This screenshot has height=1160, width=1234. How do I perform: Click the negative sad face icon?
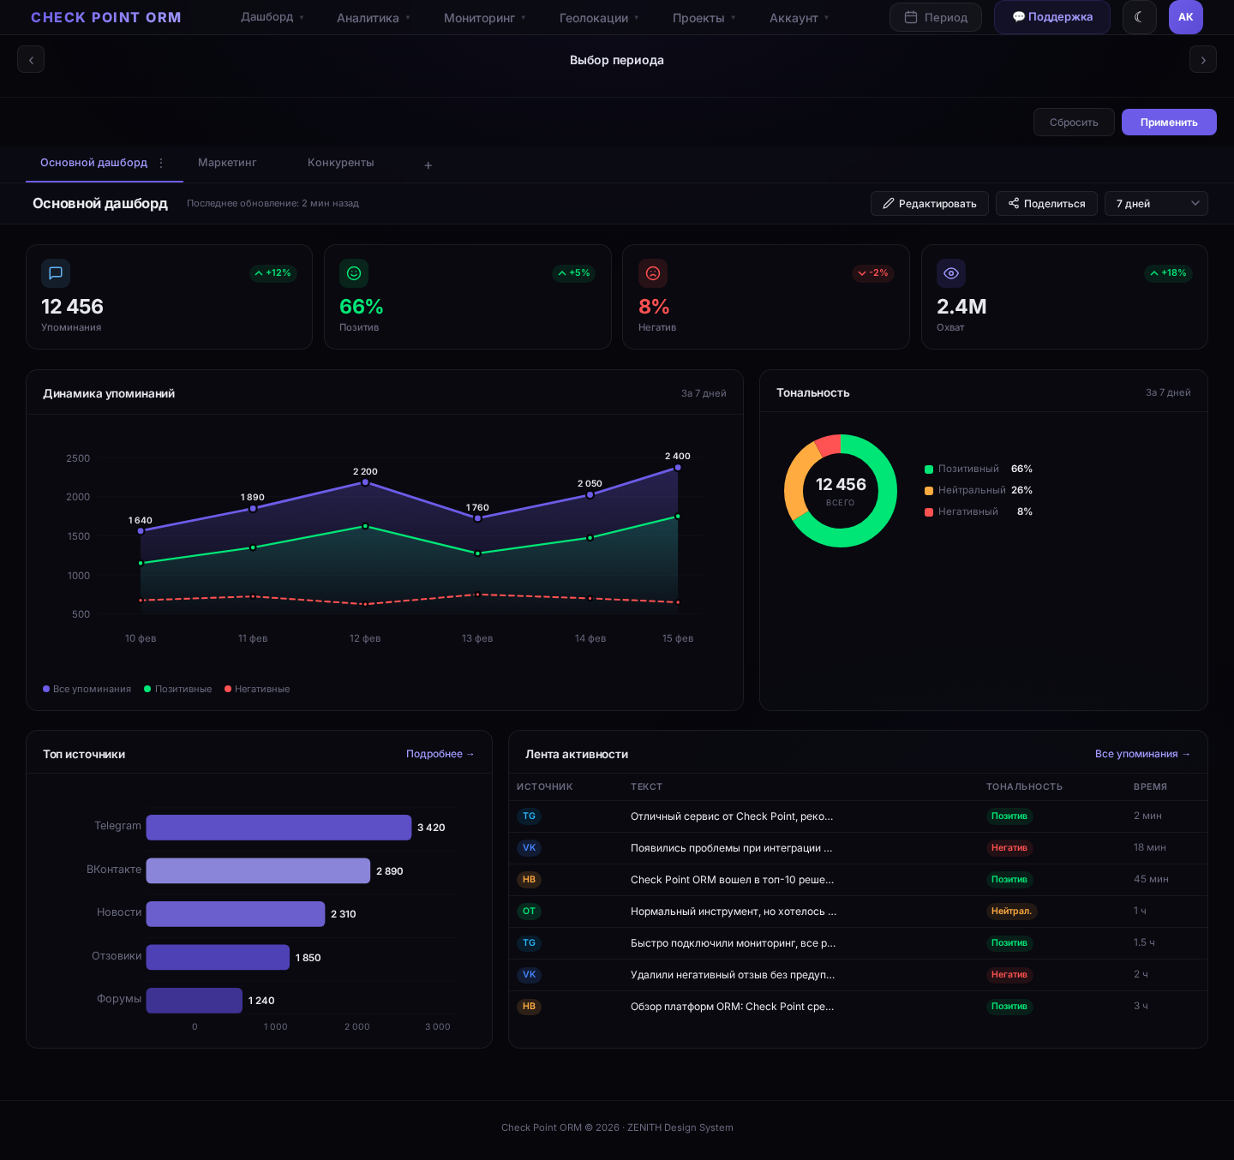[653, 273]
